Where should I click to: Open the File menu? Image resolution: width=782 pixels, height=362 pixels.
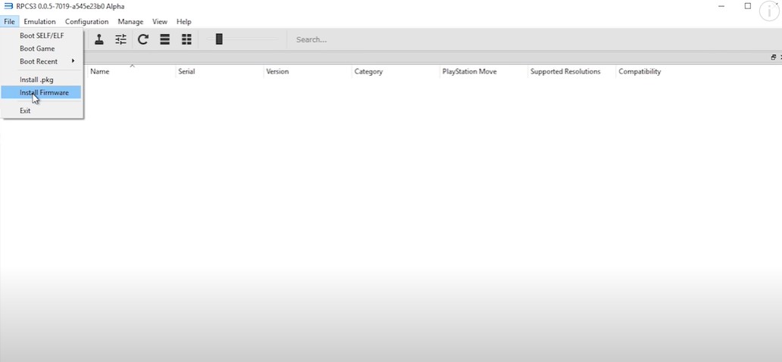coord(9,21)
